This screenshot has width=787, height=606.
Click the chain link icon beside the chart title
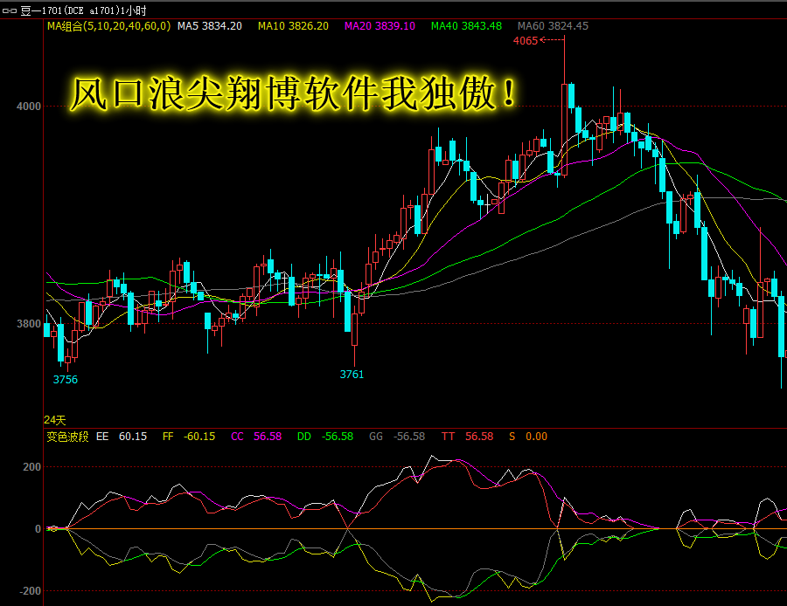[10, 10]
